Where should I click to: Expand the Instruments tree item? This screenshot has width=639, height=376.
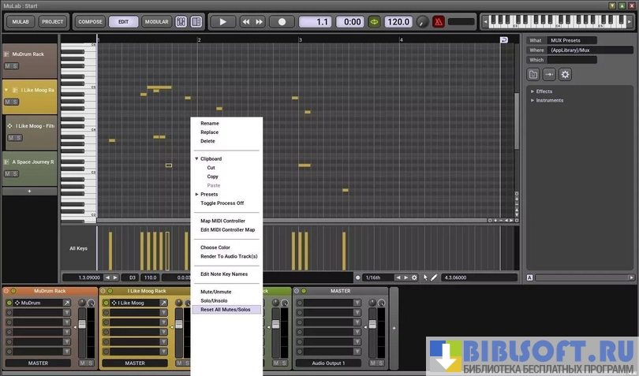pyautogui.click(x=532, y=100)
